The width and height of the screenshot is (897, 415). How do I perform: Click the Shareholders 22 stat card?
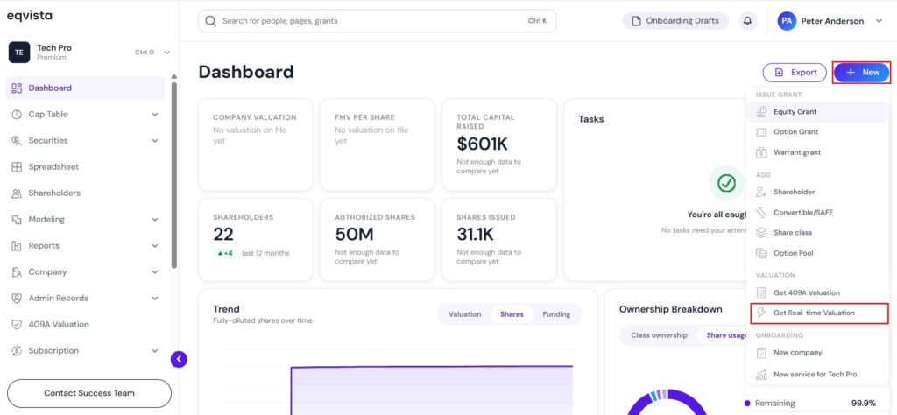[x=255, y=240]
